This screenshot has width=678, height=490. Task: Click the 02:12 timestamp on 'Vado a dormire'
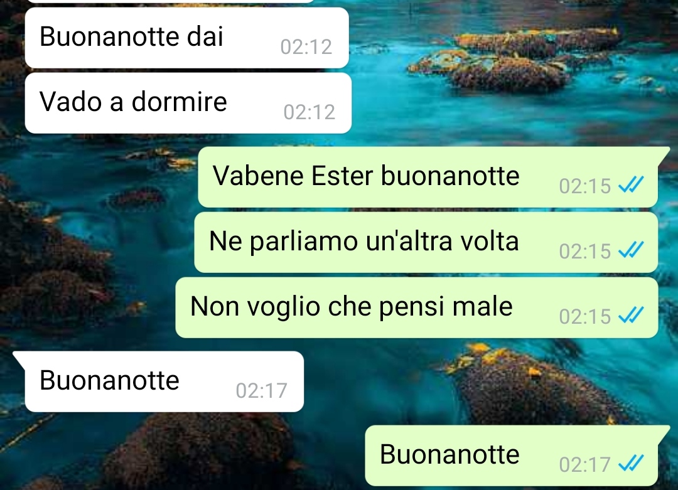coord(309,112)
